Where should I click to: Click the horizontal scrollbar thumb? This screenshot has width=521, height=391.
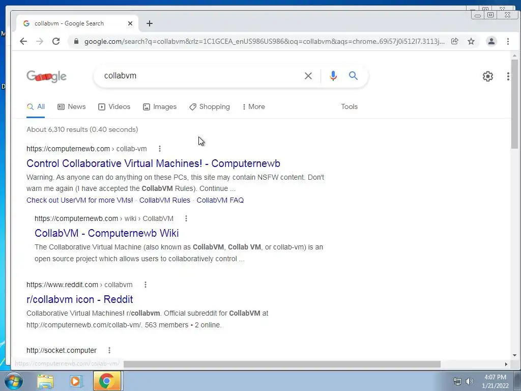282,365
